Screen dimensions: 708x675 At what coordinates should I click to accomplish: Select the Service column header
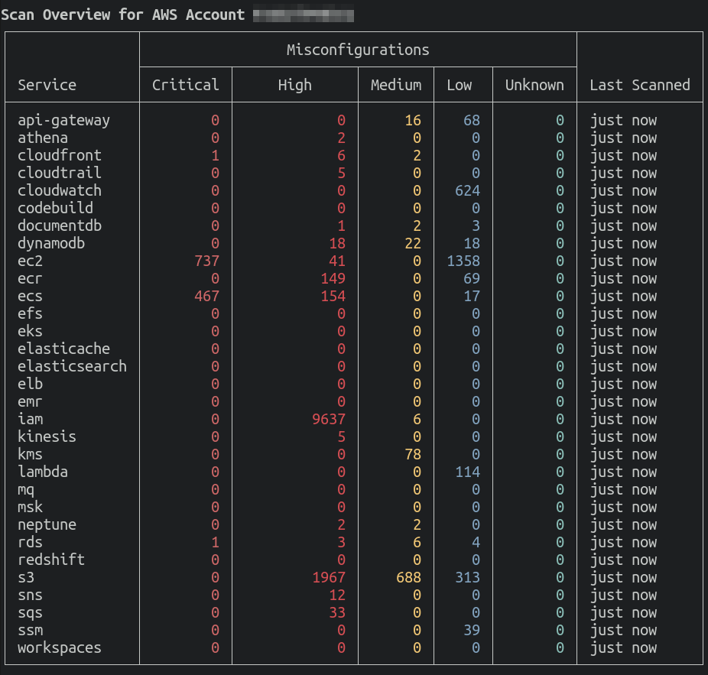pos(47,85)
